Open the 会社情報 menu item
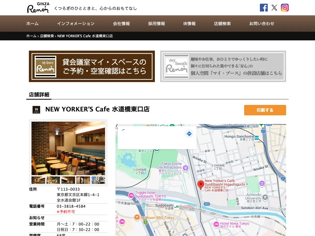 121,24
